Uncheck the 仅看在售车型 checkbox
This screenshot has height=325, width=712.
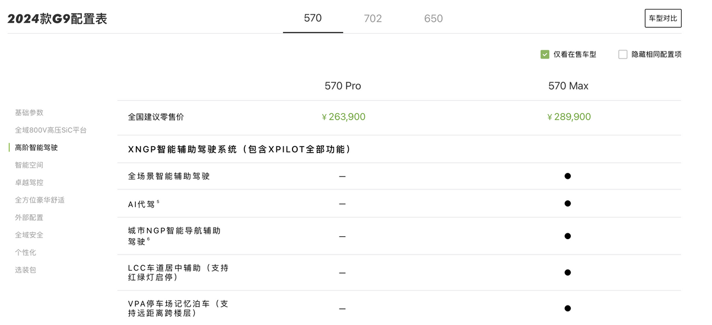545,54
